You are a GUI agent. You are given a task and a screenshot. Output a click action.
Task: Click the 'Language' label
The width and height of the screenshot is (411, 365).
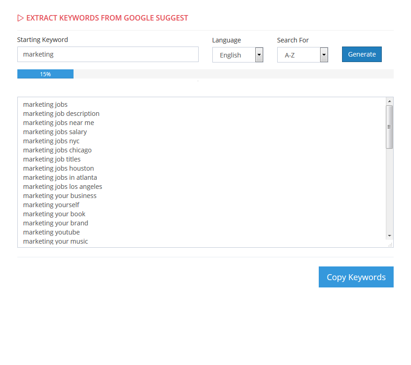pyautogui.click(x=227, y=40)
